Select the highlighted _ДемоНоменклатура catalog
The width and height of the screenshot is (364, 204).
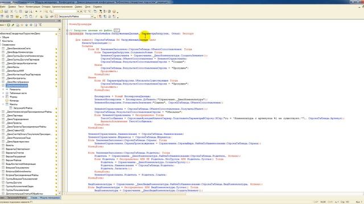pyautogui.click(x=17, y=86)
